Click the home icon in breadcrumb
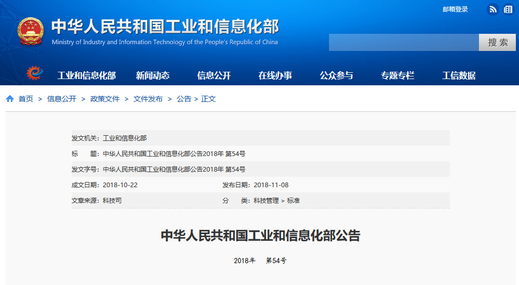This screenshot has height=285, width=519. point(10,98)
